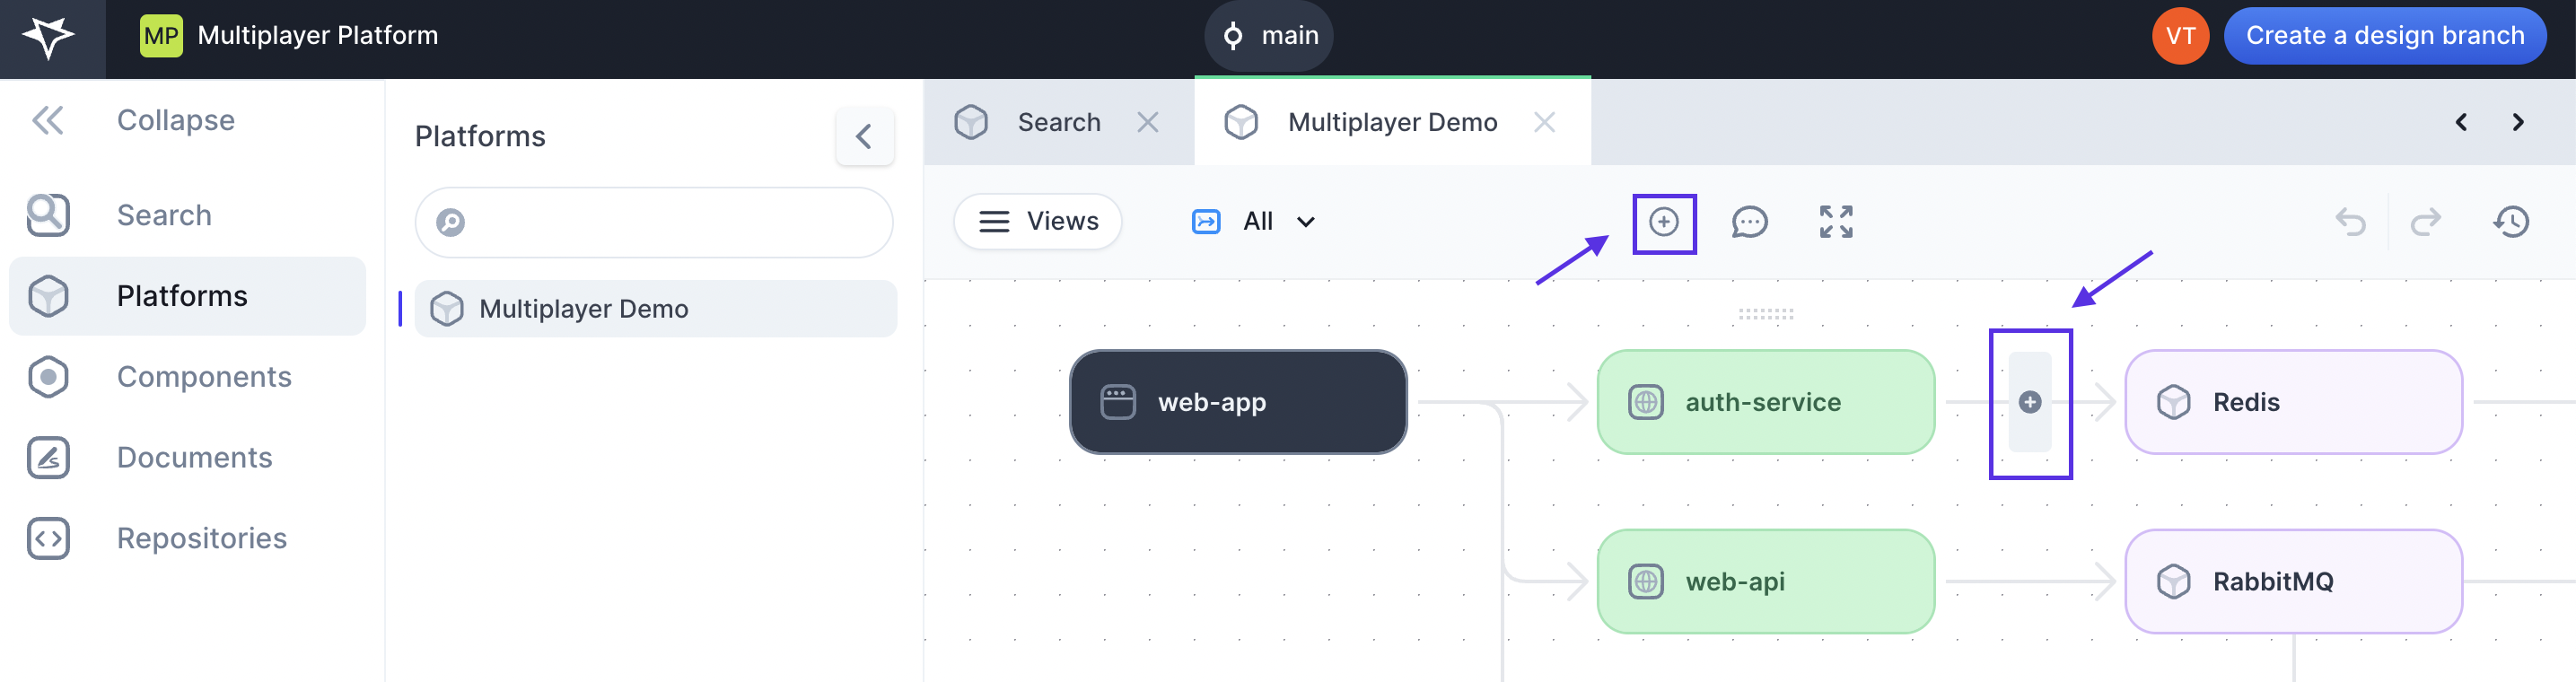Select the RabbitMQ node

pos(2293,582)
